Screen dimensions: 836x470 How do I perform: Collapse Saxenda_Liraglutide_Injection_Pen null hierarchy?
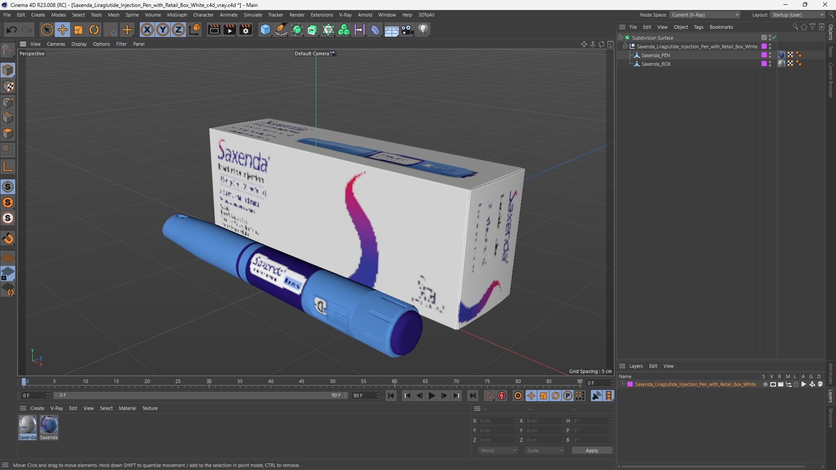625,47
